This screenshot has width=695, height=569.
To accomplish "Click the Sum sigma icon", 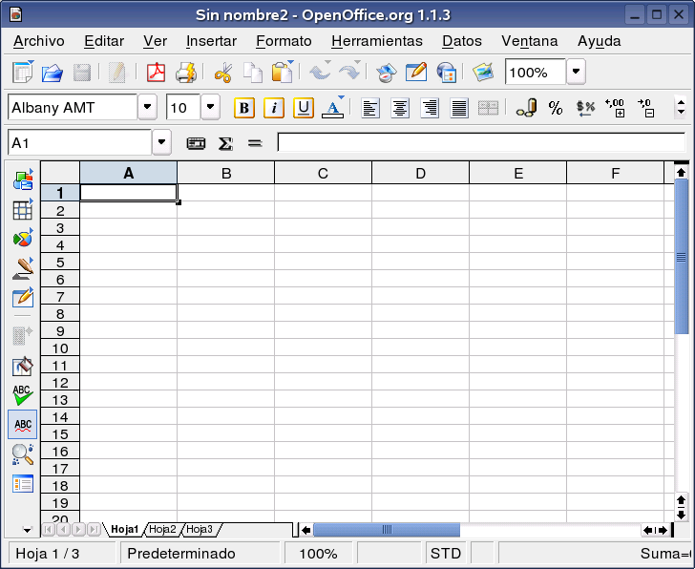I will pos(225,143).
